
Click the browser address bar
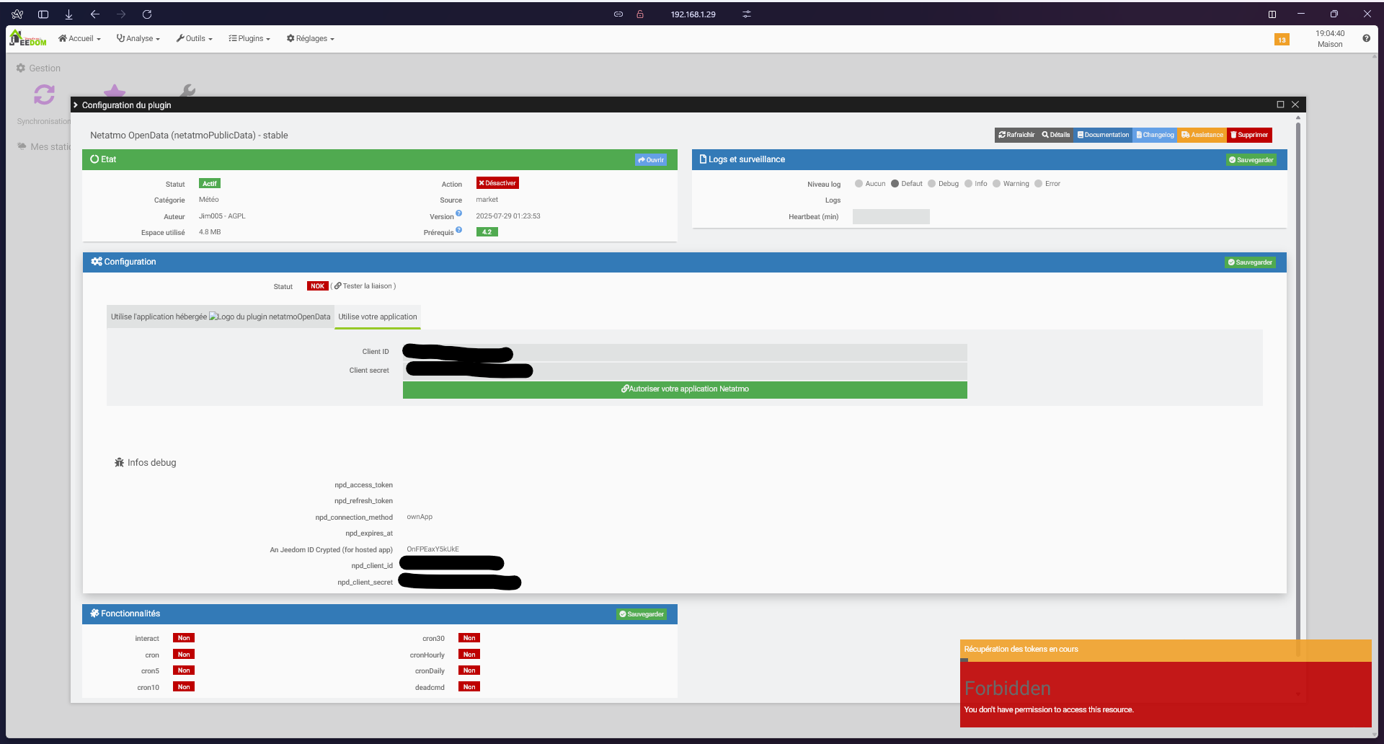pyautogui.click(x=693, y=14)
